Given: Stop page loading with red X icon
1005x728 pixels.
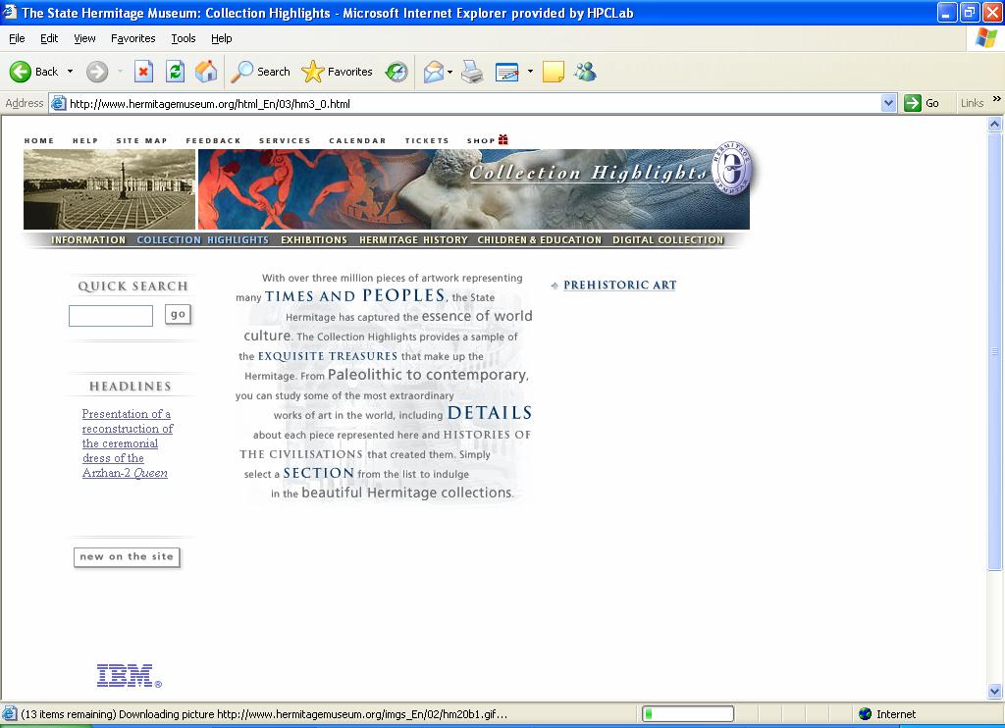Looking at the screenshot, I should tap(143, 72).
